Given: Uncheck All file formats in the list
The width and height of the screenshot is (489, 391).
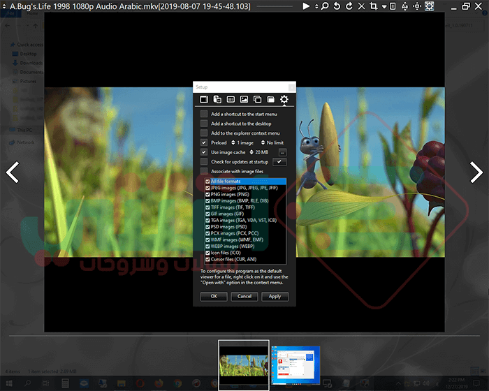Looking at the screenshot, I should 207,182.
